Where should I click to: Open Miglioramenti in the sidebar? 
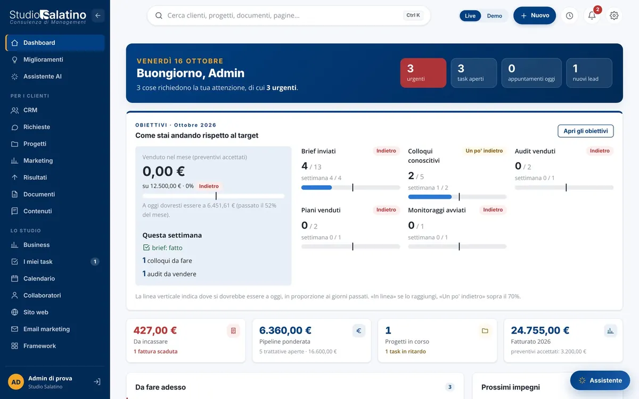point(55,60)
